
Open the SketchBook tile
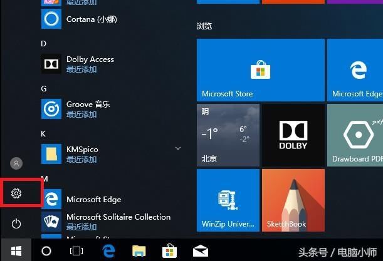coord(293,200)
